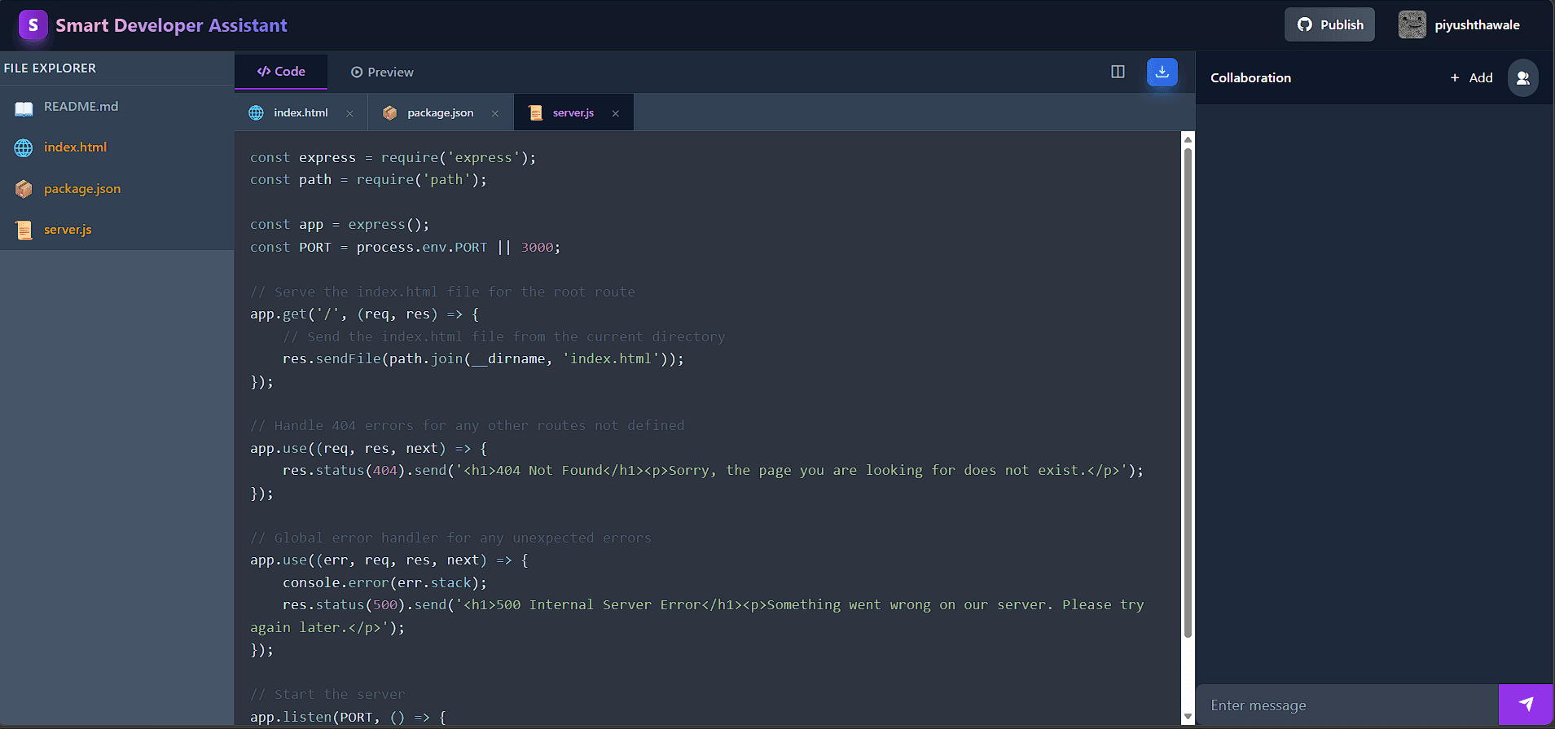The width and height of the screenshot is (1555, 729).
Task: Select the server.js editor tab
Action: point(573,112)
